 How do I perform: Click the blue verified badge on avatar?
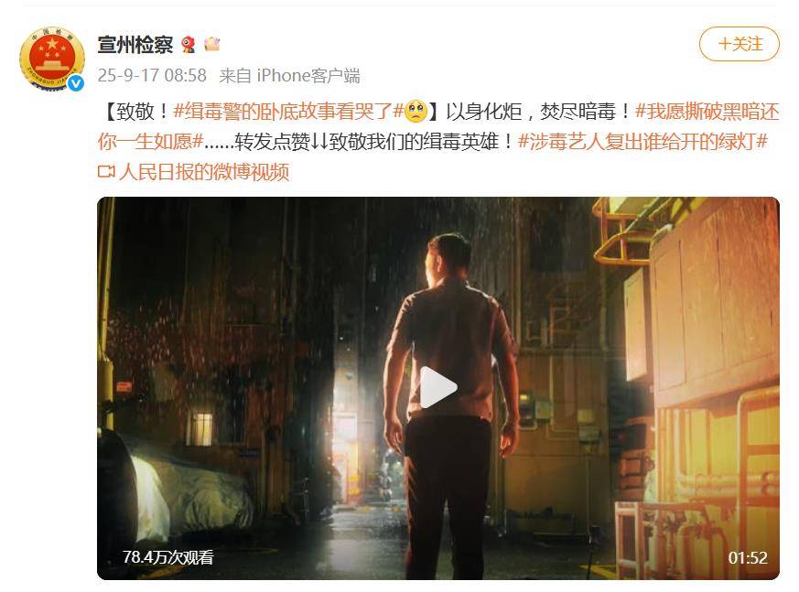(76, 83)
